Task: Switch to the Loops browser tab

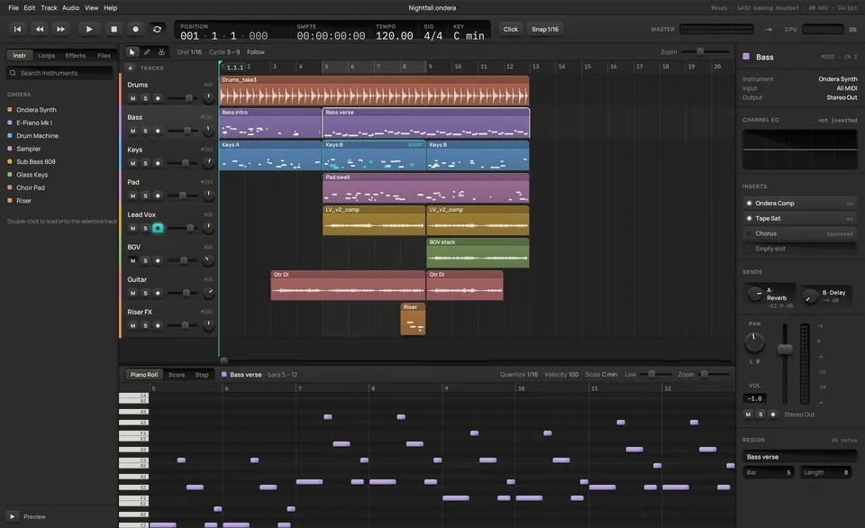Action: click(x=46, y=55)
